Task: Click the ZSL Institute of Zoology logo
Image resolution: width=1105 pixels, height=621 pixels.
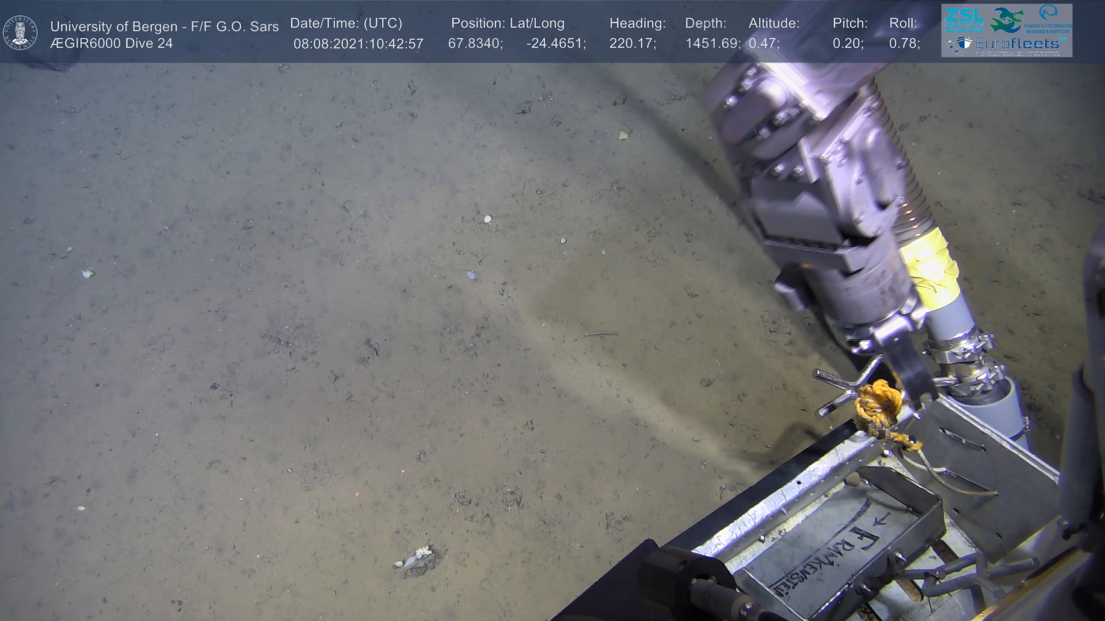Action: pos(964,21)
